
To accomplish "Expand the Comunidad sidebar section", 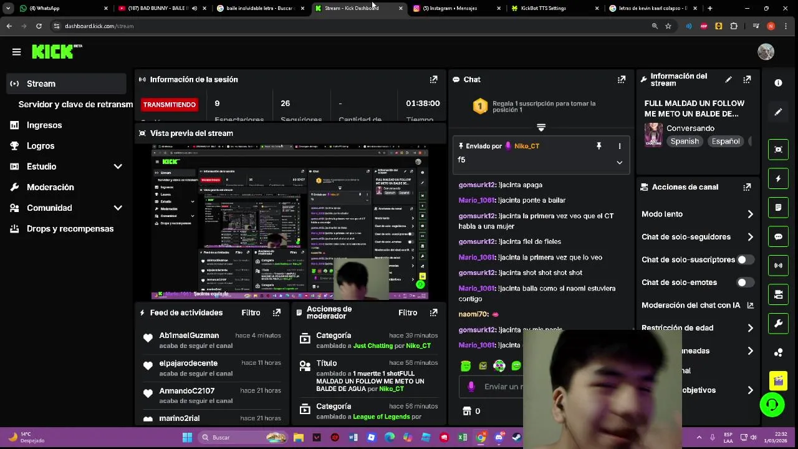I will pyautogui.click(x=118, y=208).
